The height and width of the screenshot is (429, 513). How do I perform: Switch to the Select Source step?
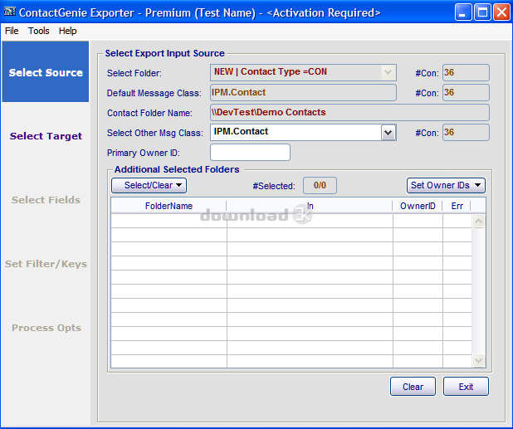point(46,72)
